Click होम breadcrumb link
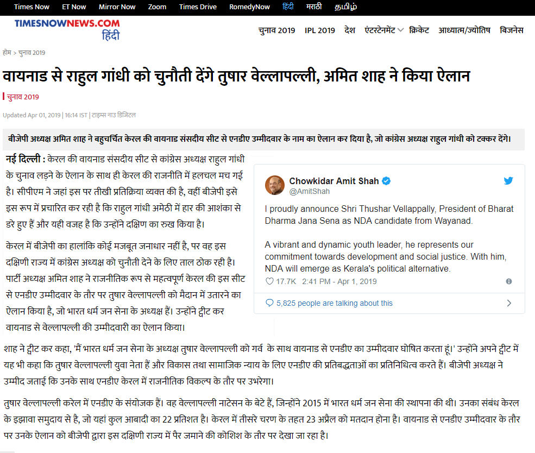This screenshot has height=453, width=535. point(7,53)
